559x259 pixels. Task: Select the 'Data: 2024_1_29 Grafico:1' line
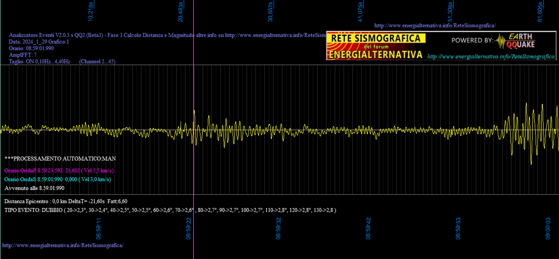coord(39,42)
